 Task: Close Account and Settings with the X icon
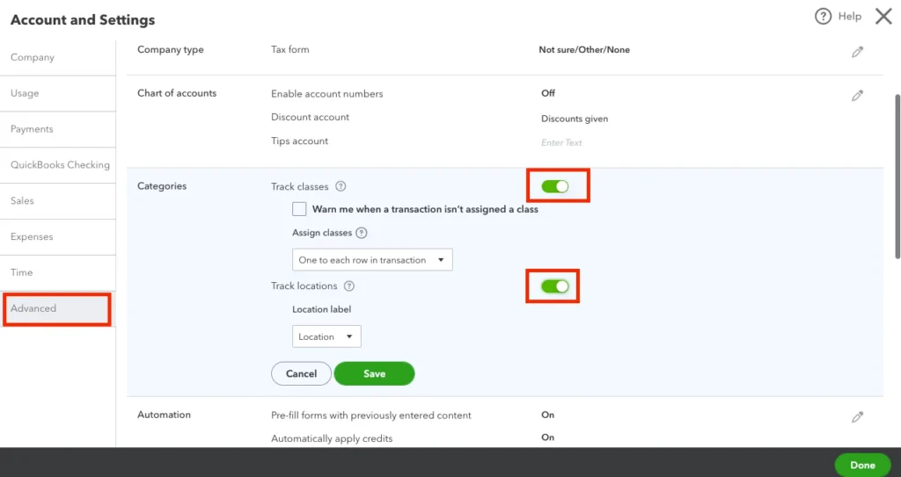point(883,17)
